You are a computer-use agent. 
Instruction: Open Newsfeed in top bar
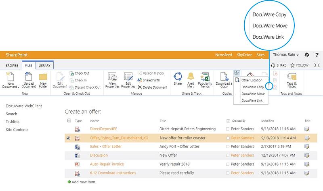tap(224, 55)
